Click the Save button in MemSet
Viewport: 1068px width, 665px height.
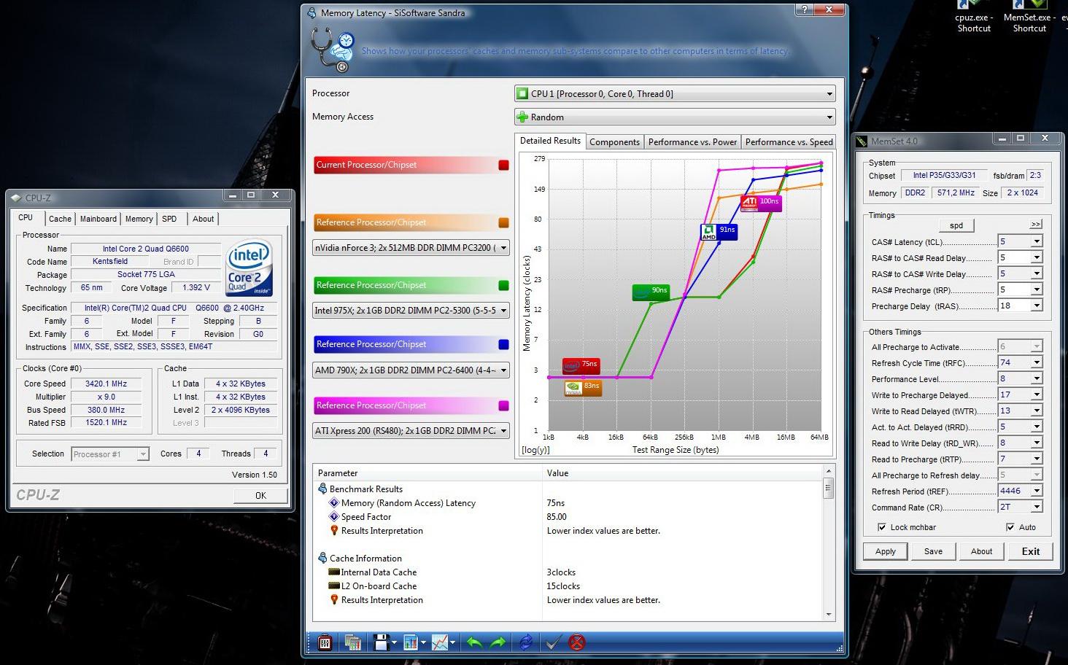pyautogui.click(x=933, y=551)
